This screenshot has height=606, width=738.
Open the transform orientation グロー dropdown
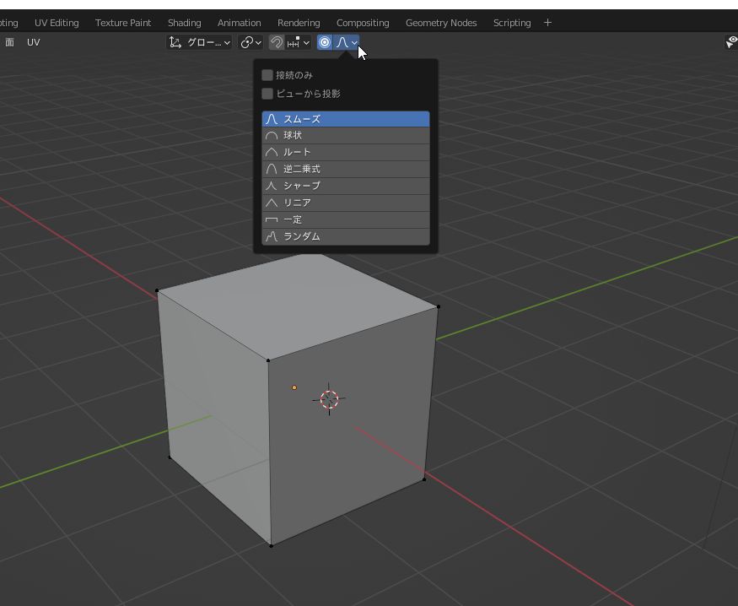[200, 42]
